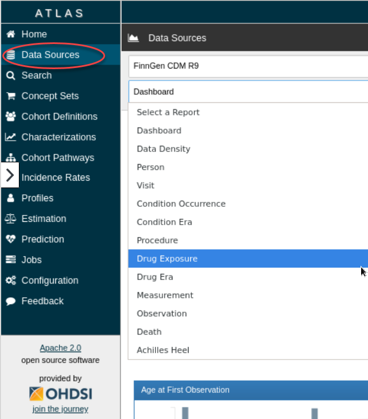
Task: Choose 'Select a Report' option
Action: click(x=248, y=112)
